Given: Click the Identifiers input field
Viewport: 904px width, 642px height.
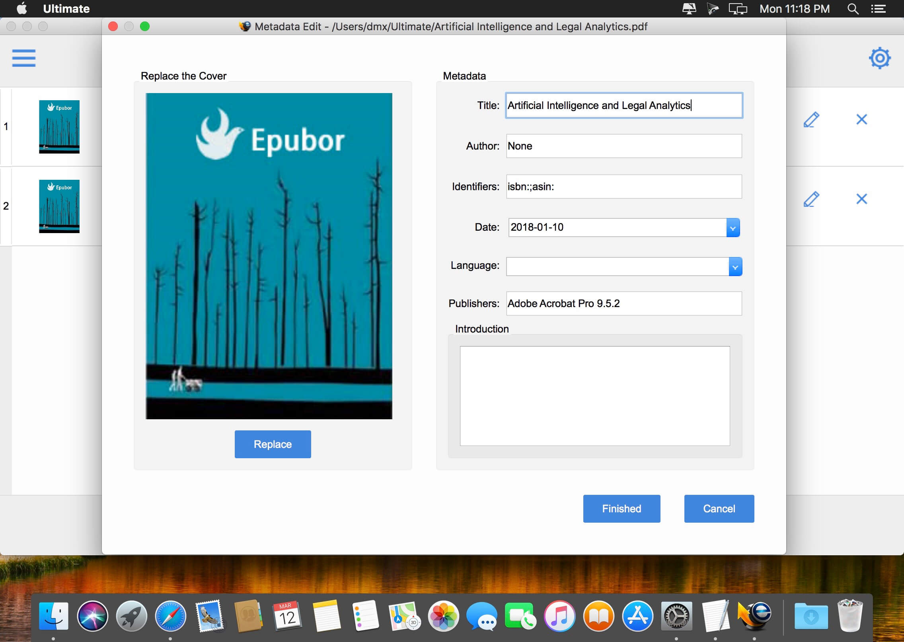Looking at the screenshot, I should tap(623, 186).
